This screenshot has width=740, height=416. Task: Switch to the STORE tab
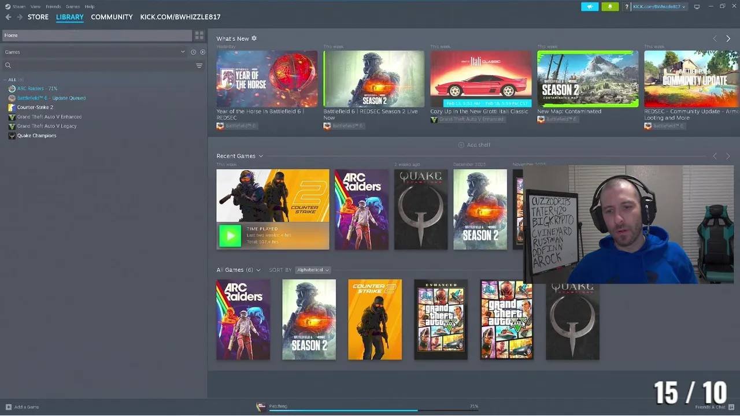tap(38, 17)
